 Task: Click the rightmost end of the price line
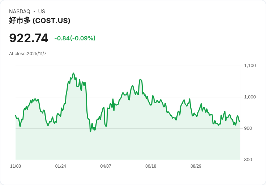(240, 122)
